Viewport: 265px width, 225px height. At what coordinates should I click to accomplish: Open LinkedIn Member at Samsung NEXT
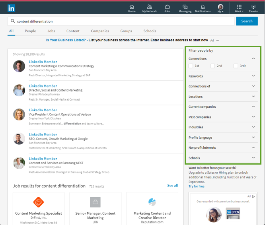(43, 159)
